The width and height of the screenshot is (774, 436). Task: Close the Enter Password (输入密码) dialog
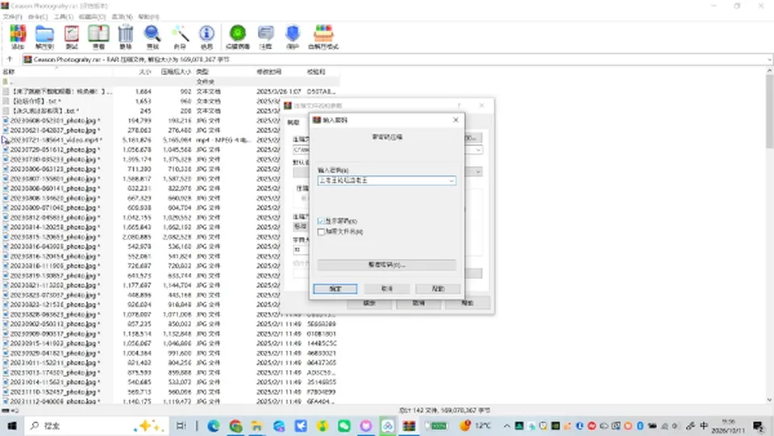click(456, 120)
